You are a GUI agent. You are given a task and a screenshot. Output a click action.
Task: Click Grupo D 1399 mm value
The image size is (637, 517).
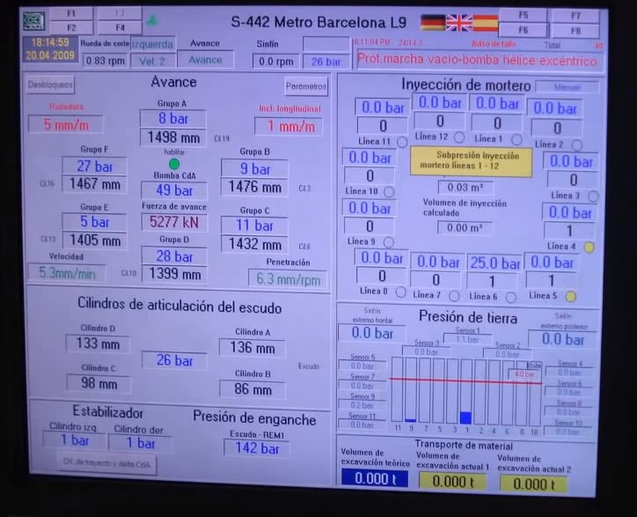tap(175, 274)
